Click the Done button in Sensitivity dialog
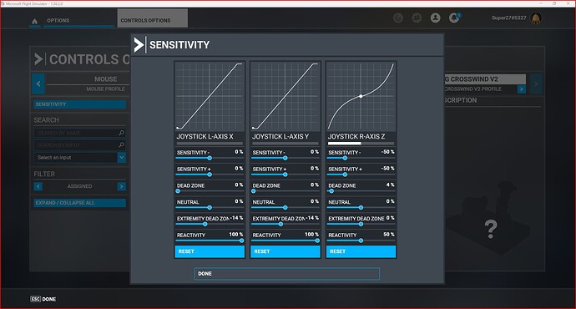 click(287, 274)
